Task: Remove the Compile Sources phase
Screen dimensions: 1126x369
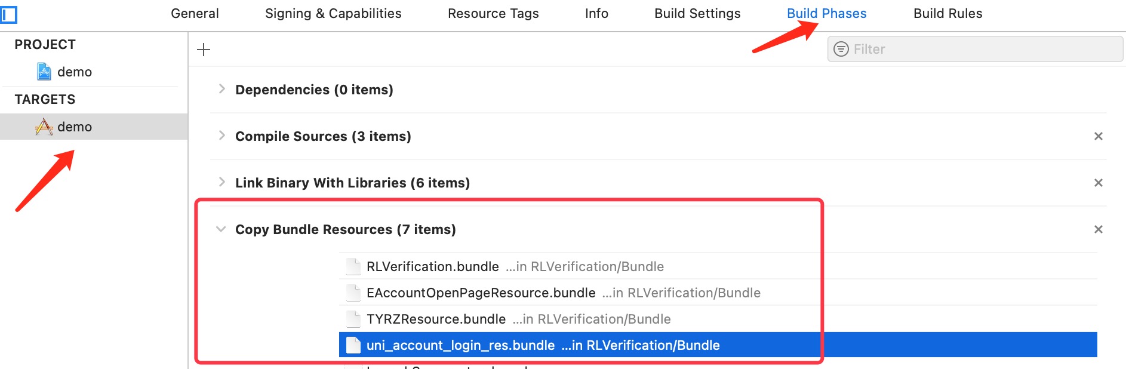Action: pyautogui.click(x=1098, y=136)
